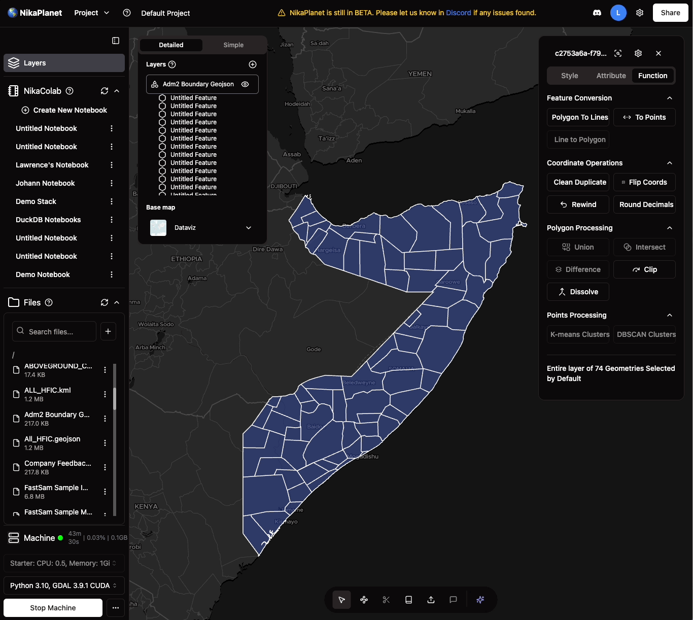Click the Clip button
Viewport: 693px width, 620px height.
tap(644, 269)
